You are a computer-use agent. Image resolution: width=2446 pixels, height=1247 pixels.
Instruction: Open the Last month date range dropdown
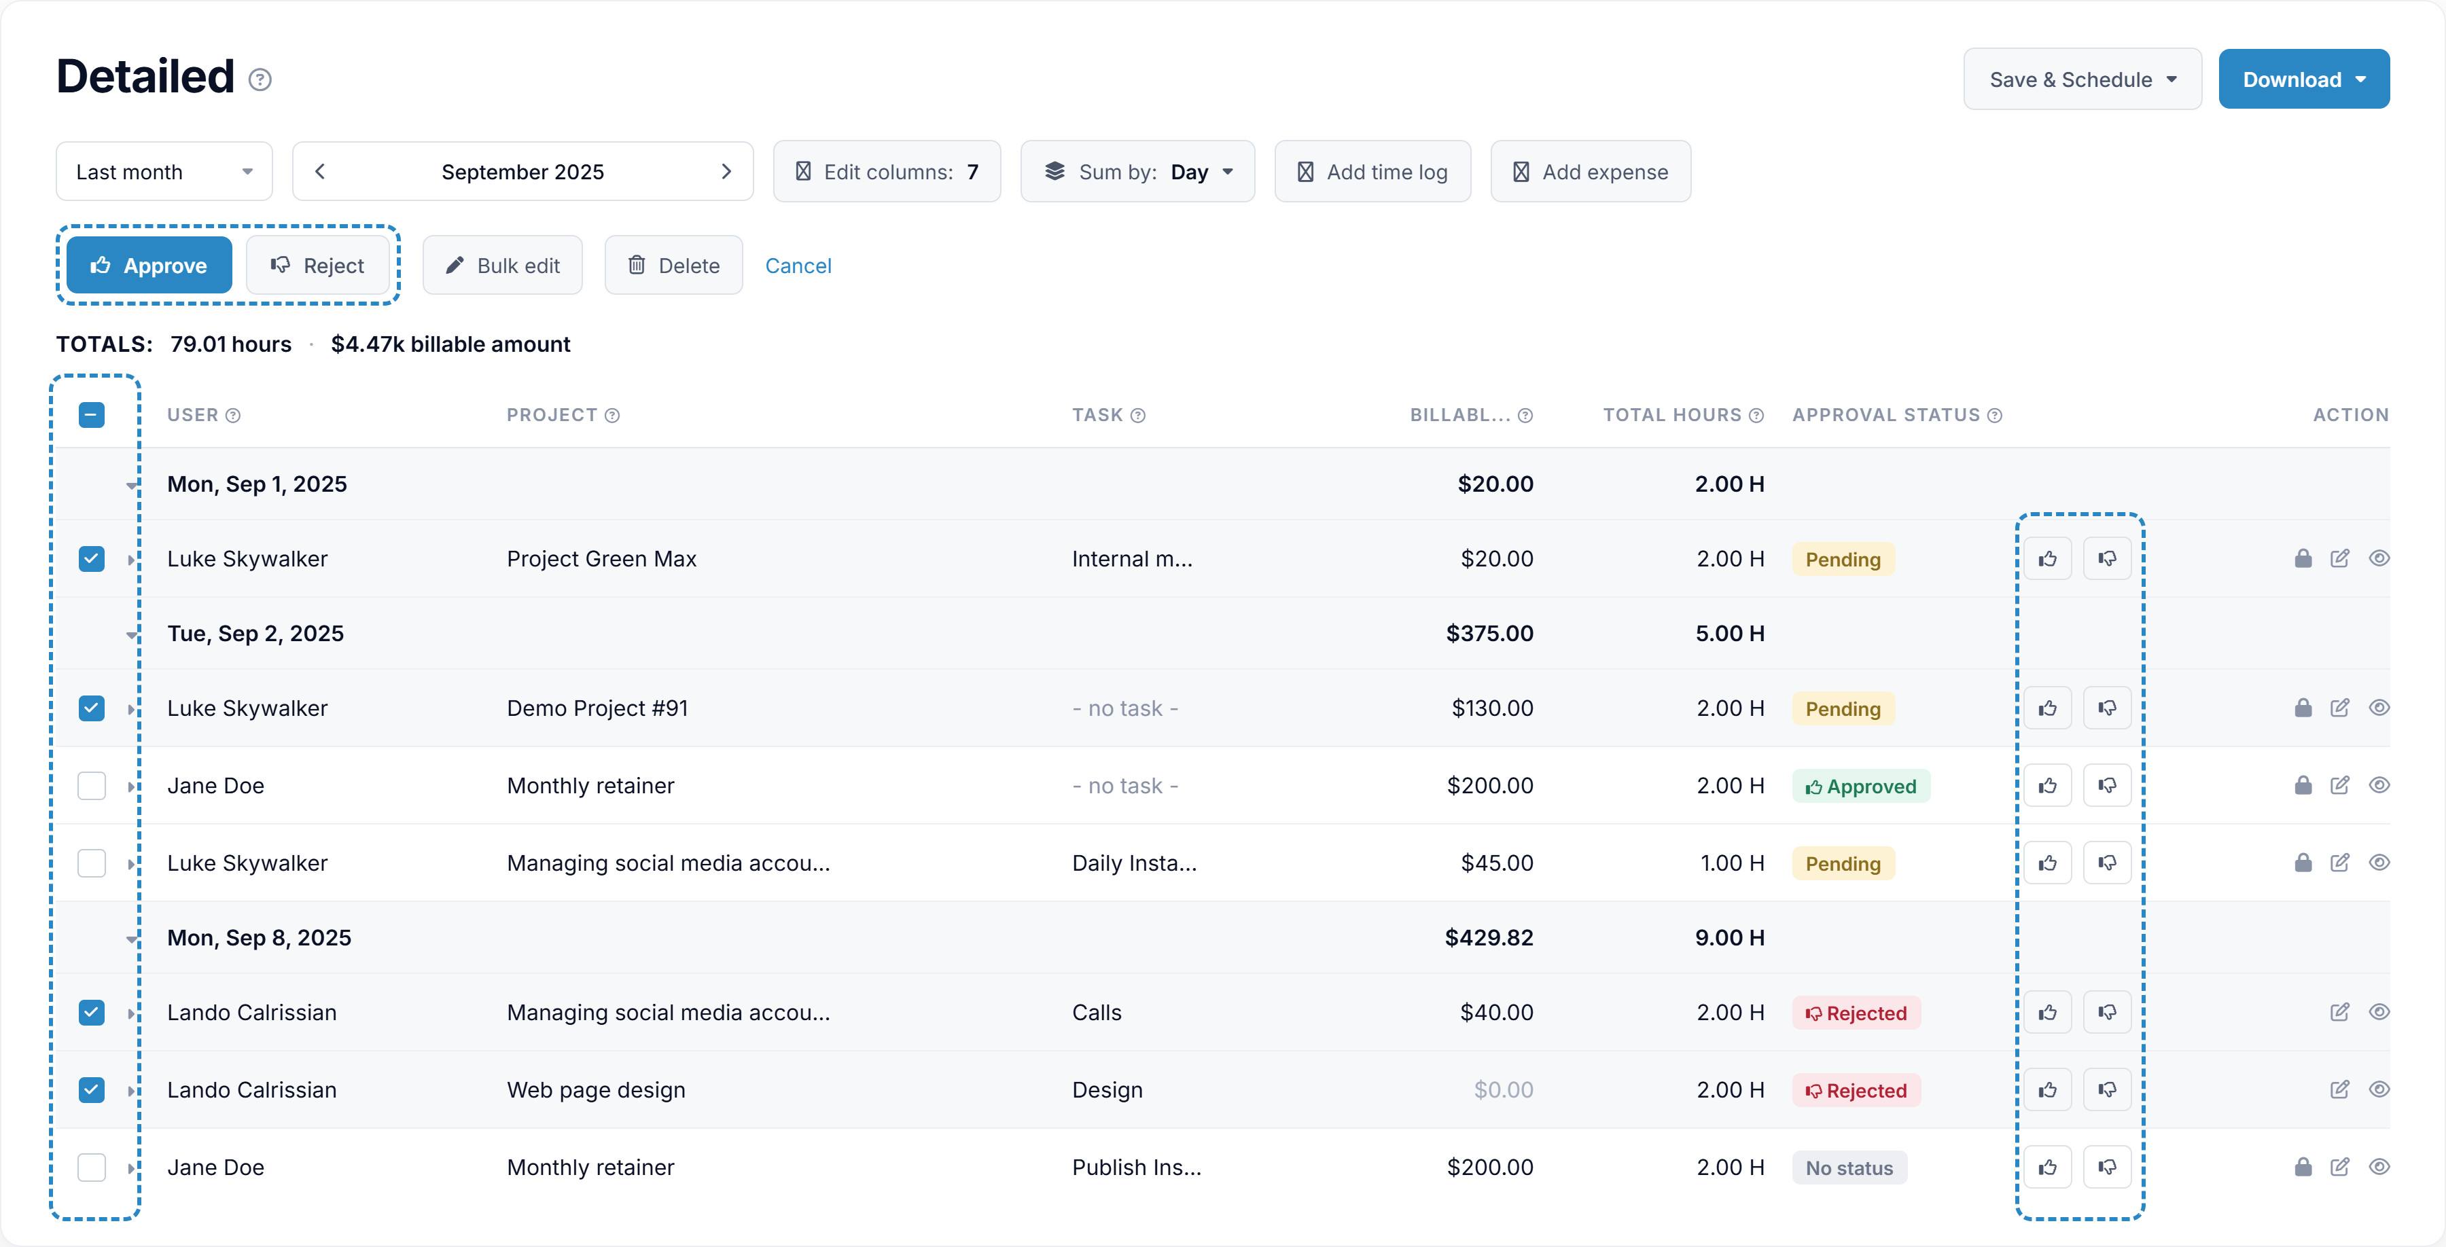pos(164,172)
